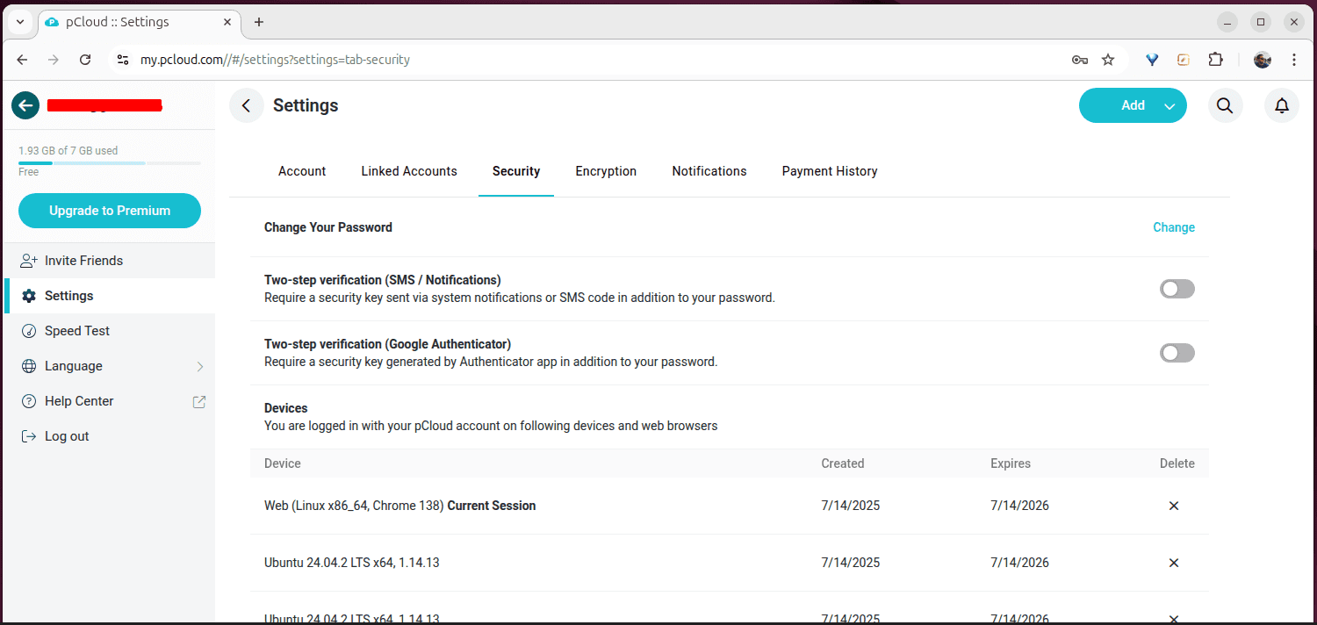Viewport: 1317px width, 625px height.
Task: Click the storage usage progress bar
Action: tap(110, 163)
